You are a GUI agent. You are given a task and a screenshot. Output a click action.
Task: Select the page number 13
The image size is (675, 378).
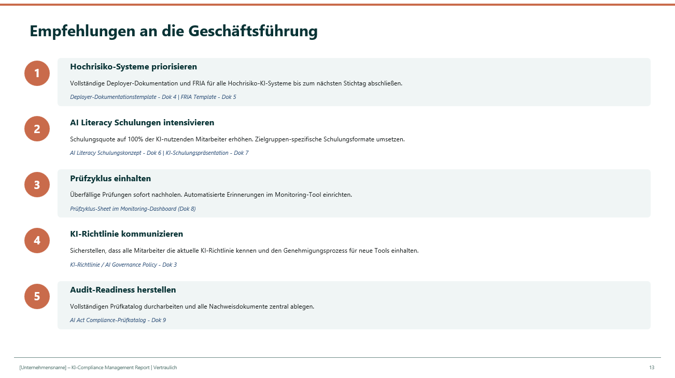(x=652, y=368)
